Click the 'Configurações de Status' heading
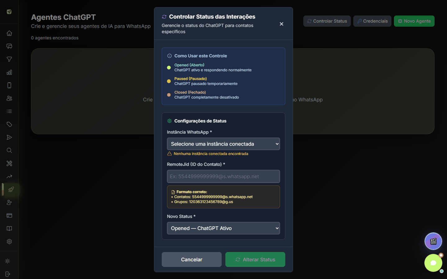Viewport: 447px width, 279px height. (200, 121)
